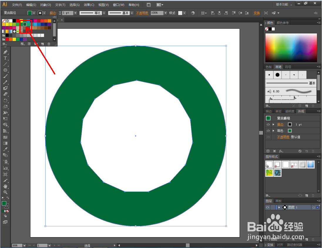The height and width of the screenshot is (248, 322).
Task: Pick a color from the color spectrum
Action: click(291, 47)
